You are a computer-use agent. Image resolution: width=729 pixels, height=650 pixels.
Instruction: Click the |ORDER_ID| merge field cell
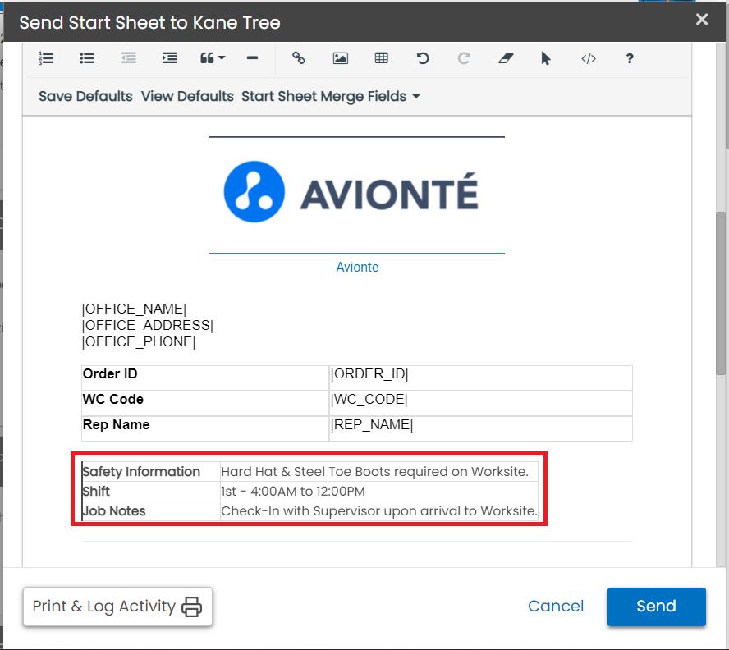click(481, 378)
